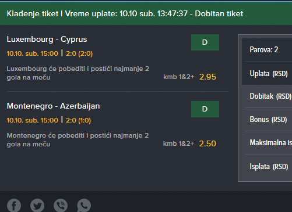Select the Maksimalna isplata row
Screen dimensions: 292x212
pos(267,143)
